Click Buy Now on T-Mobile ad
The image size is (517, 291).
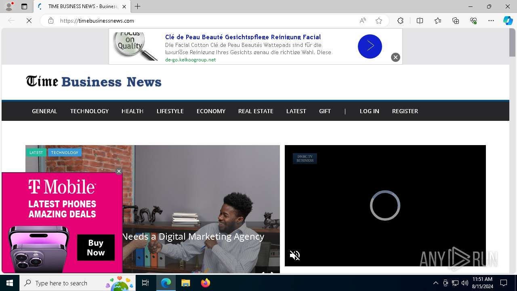click(x=96, y=248)
